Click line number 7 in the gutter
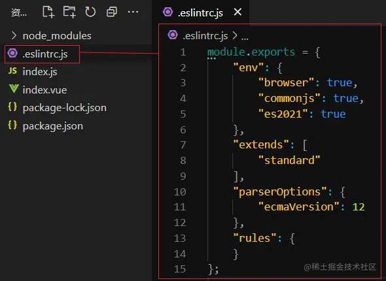Viewport: 386px width, 281px height. [183, 145]
